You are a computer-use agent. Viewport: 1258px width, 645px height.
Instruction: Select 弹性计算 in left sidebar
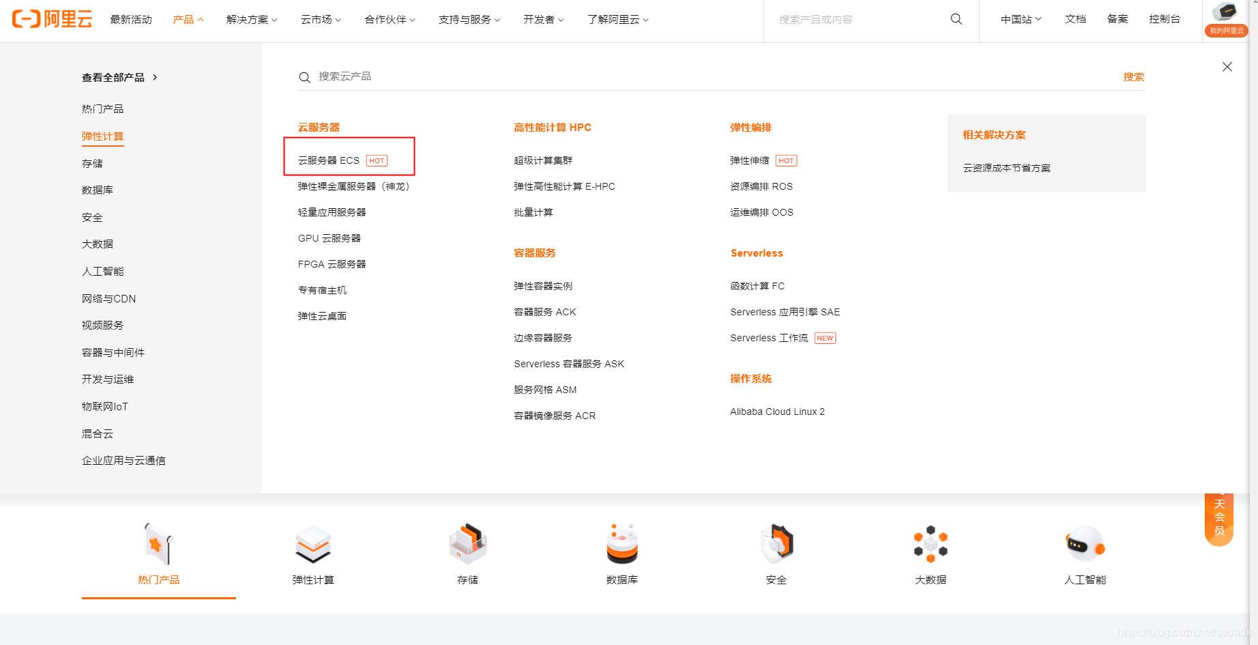[102, 136]
